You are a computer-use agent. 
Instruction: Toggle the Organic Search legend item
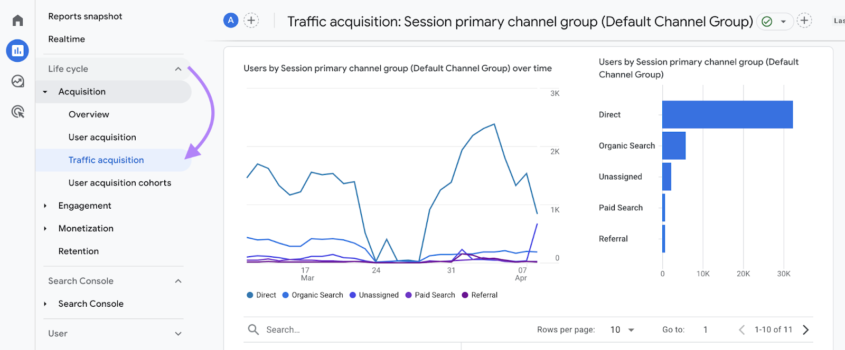[x=313, y=295]
